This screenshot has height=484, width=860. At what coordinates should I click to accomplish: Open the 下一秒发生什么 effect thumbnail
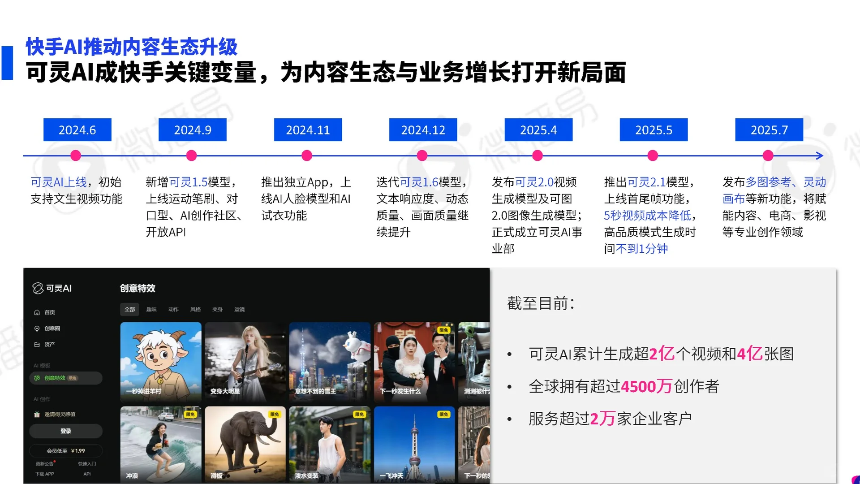point(414,362)
